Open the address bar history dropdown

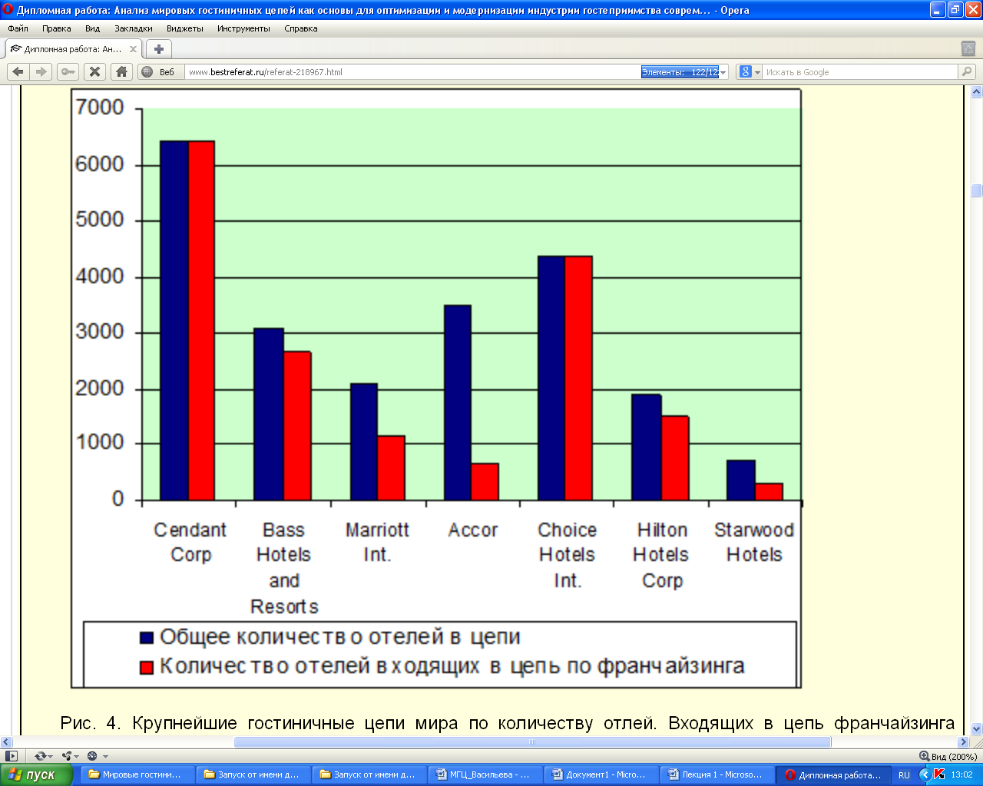723,72
